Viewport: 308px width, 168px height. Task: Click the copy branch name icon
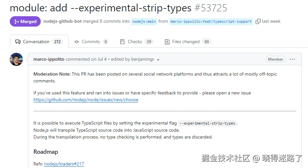click(258, 21)
